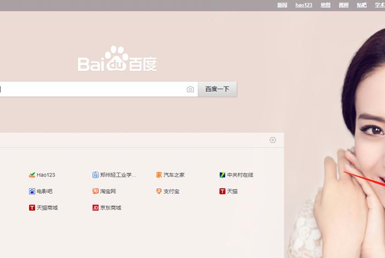This screenshot has height=258, width=385.
Task: Click the 汽车之家 site icon
Action: coord(159,175)
